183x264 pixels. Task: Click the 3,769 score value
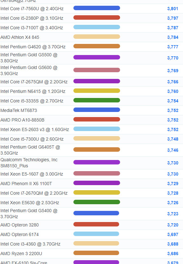(x=173, y=71)
